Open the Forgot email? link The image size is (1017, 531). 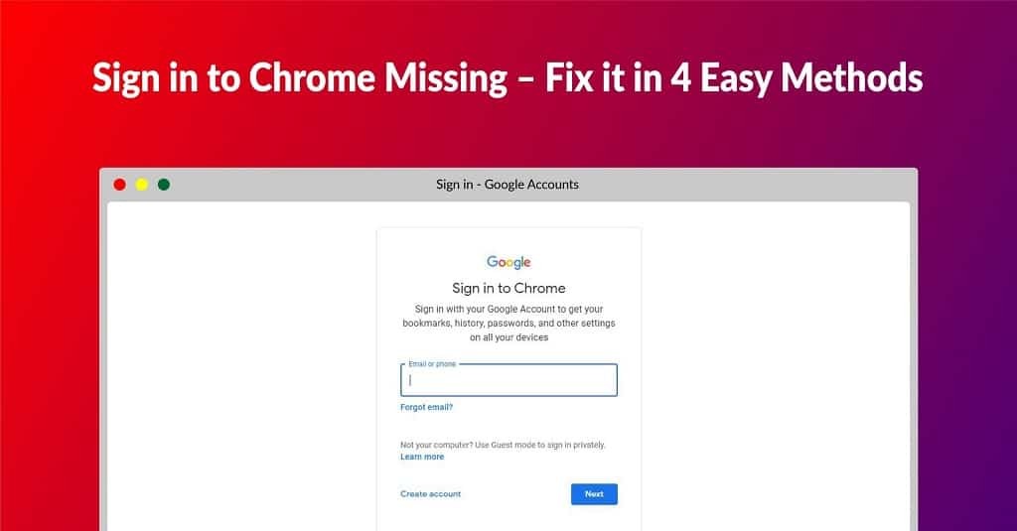pyautogui.click(x=426, y=407)
